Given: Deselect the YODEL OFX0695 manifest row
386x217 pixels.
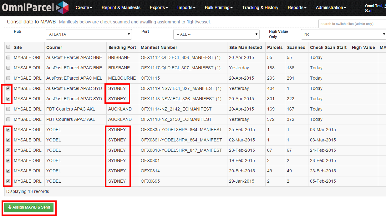Looking at the screenshot, I should 8,181.
